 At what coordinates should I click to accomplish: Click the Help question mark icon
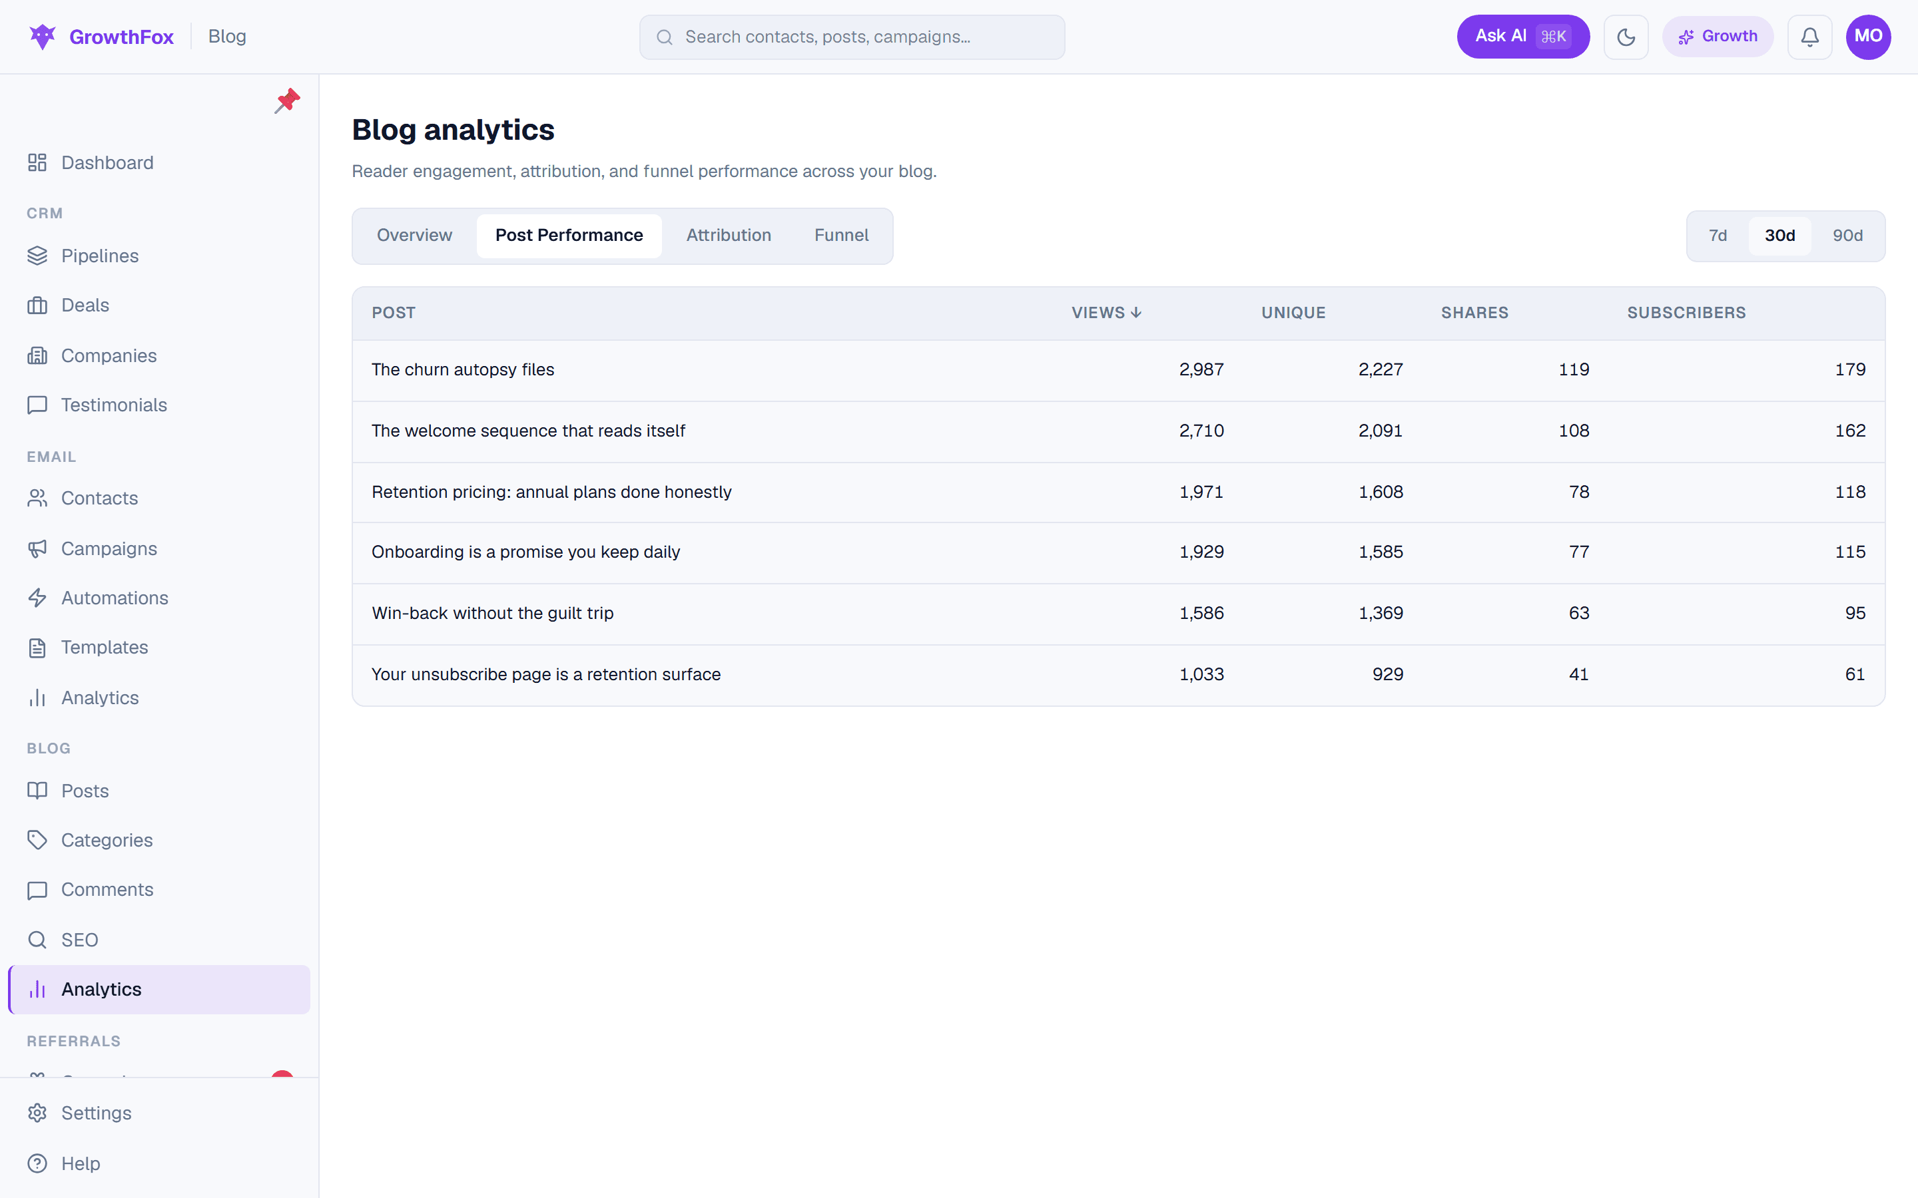point(37,1163)
